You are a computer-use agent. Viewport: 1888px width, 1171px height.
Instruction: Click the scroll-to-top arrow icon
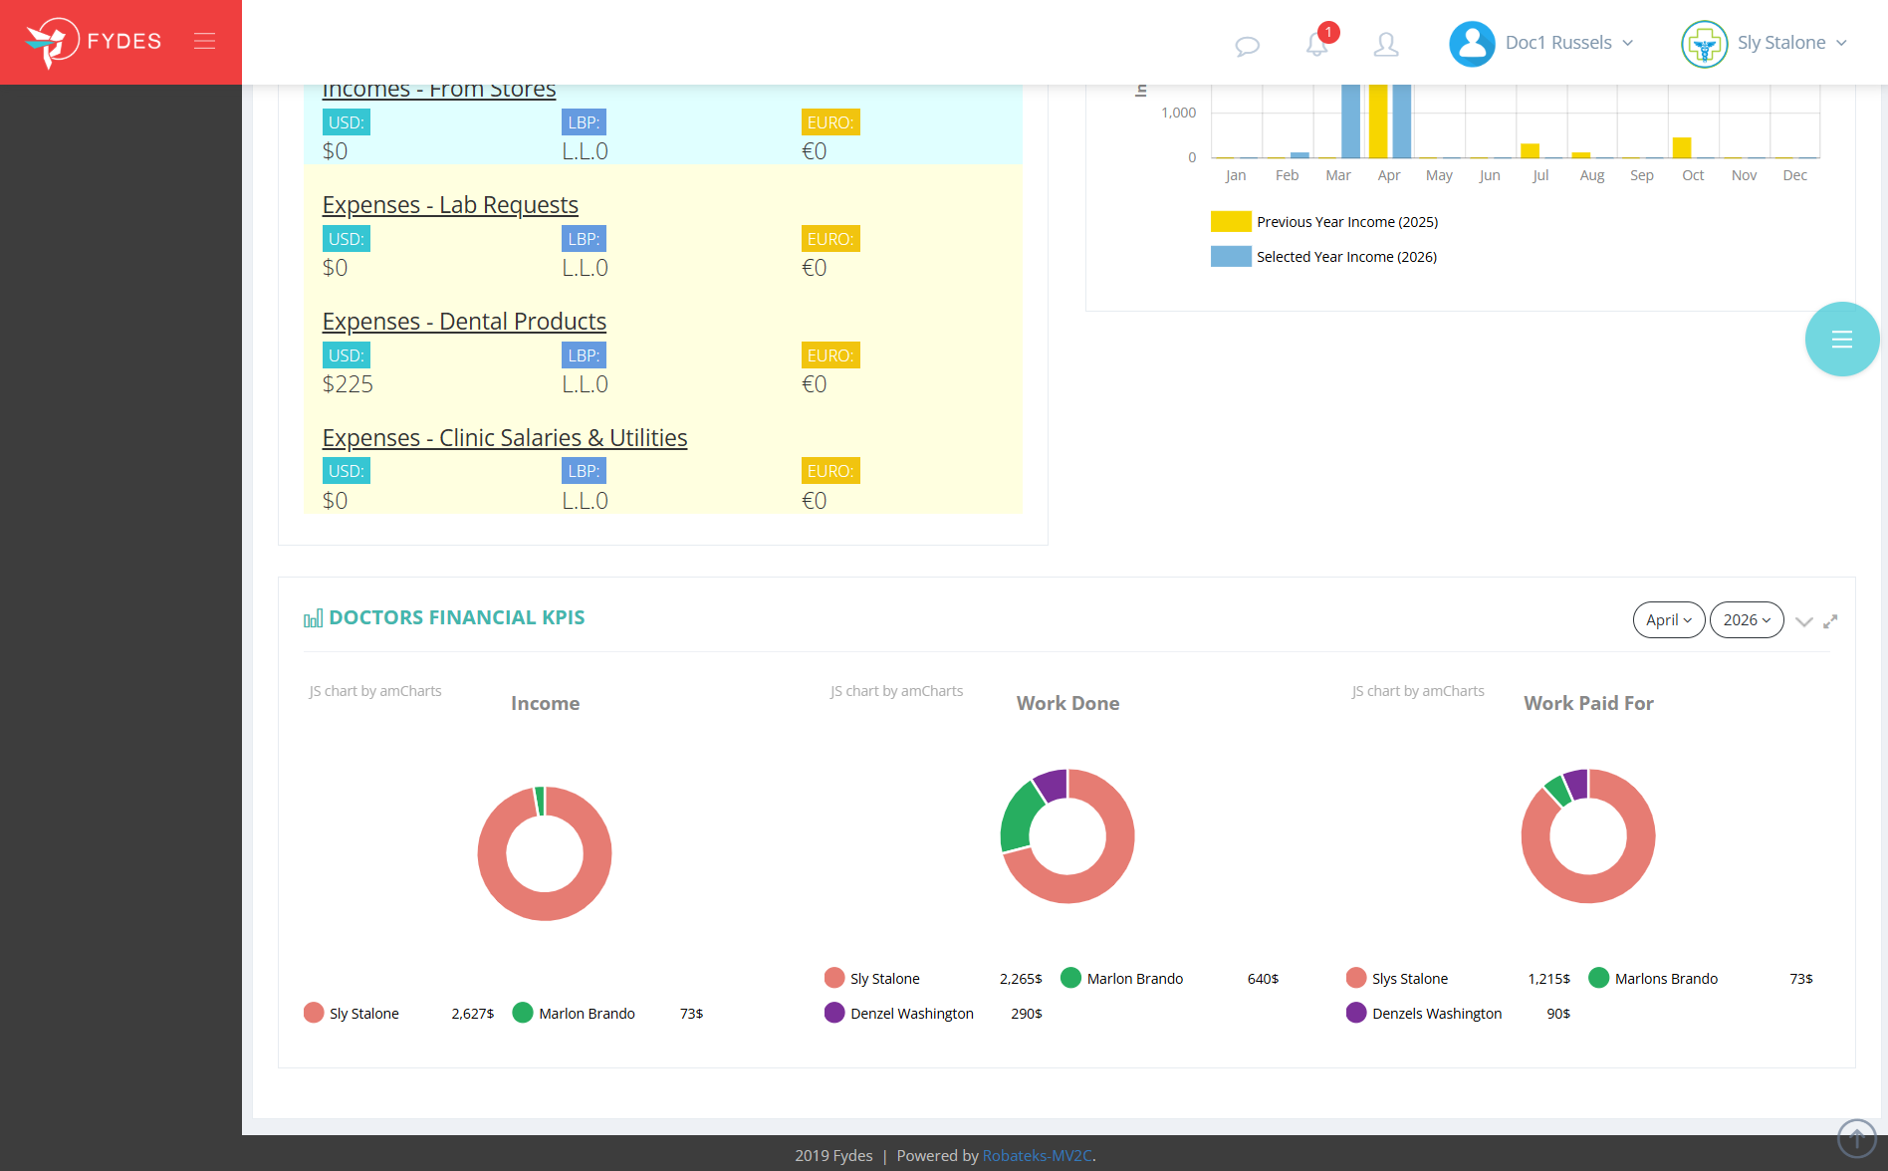point(1856,1137)
